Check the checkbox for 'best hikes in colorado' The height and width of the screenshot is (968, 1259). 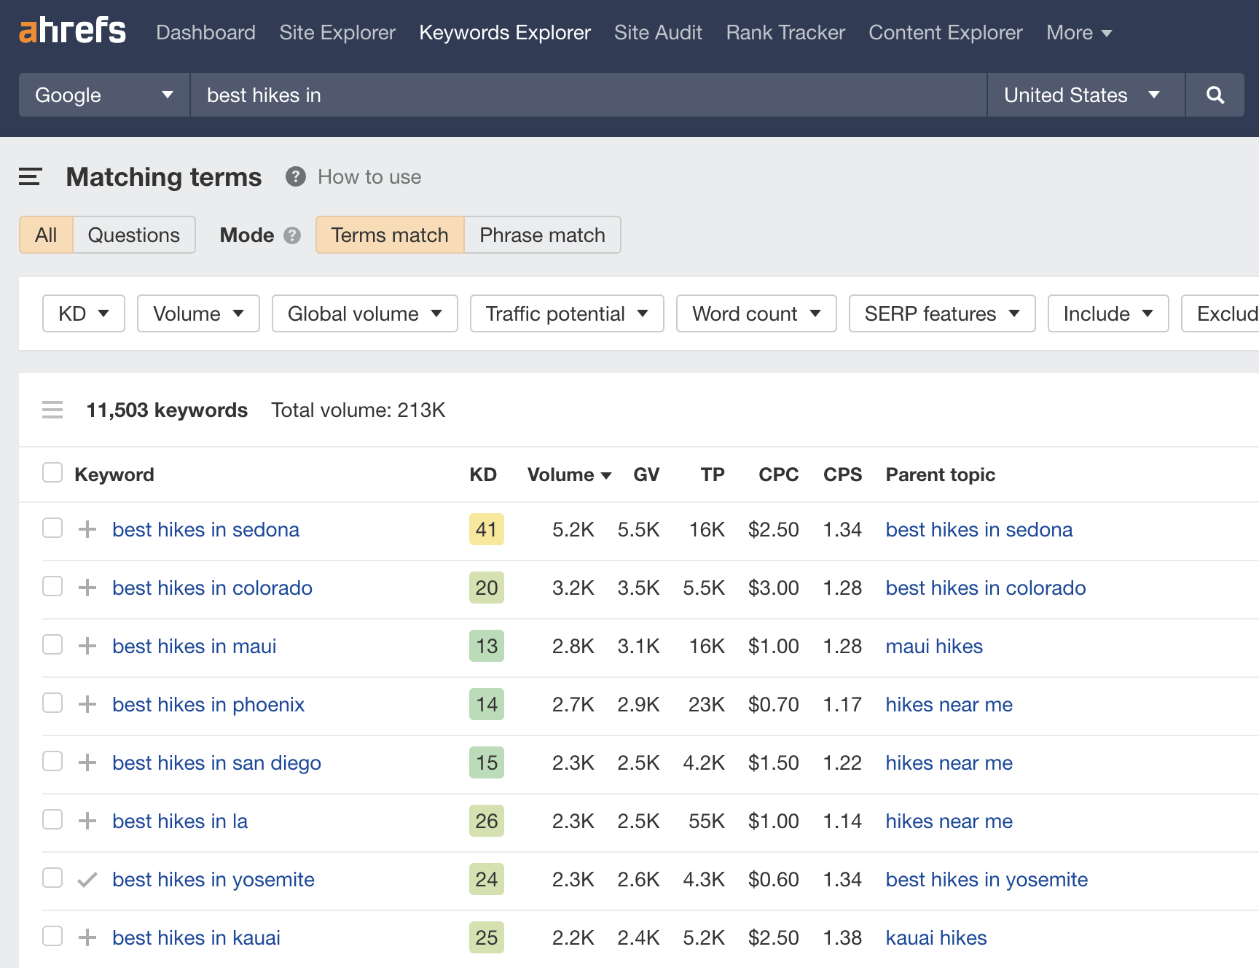[x=52, y=587]
